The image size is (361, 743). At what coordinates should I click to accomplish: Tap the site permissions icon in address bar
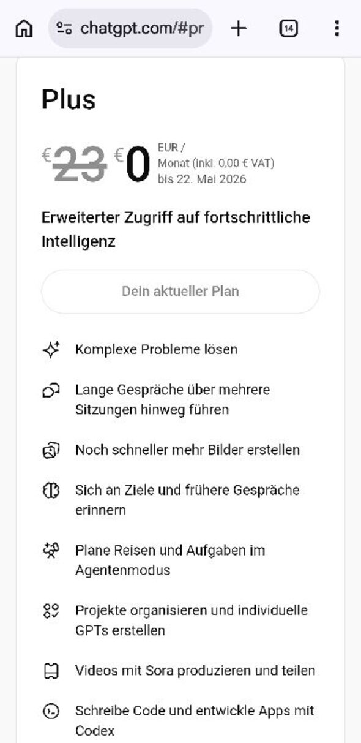[64, 28]
